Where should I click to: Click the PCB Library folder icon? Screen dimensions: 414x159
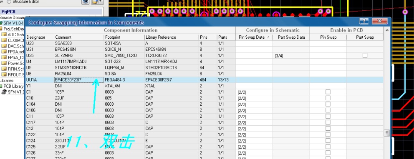point(1,86)
